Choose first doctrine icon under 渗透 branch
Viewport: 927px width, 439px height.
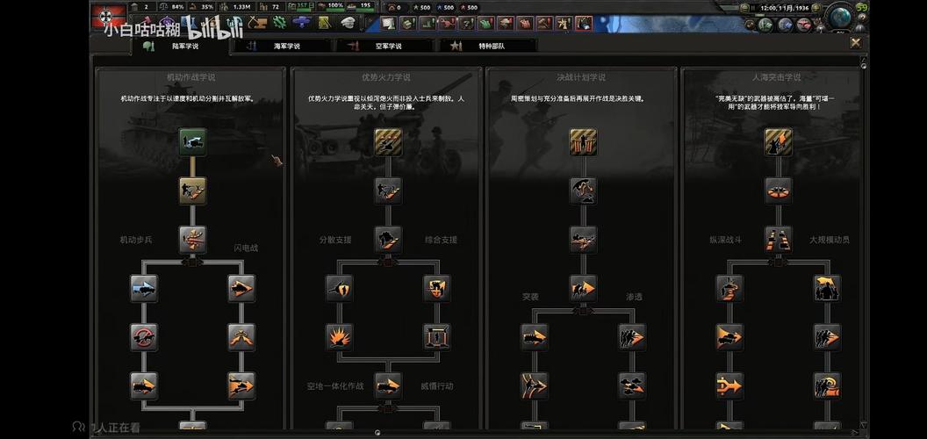(x=631, y=336)
